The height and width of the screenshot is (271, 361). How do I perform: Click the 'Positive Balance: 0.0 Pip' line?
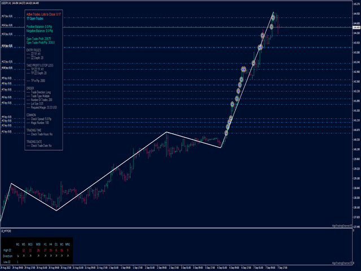39,27
